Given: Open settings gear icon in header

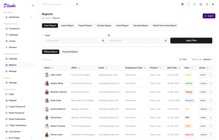Looking at the screenshot, I should coord(213,4).
